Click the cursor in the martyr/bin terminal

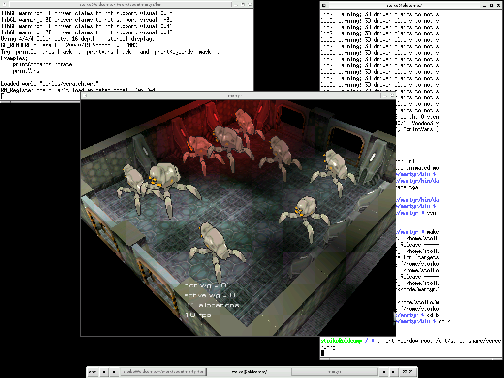(3, 96)
